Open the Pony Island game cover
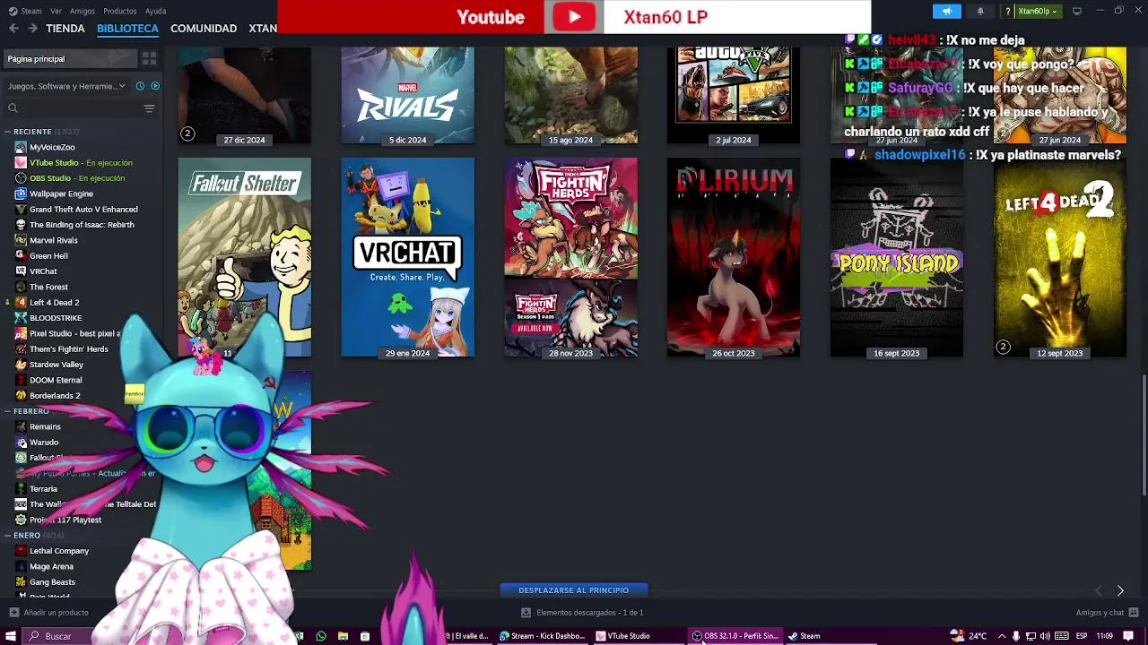1148x645 pixels. click(897, 257)
